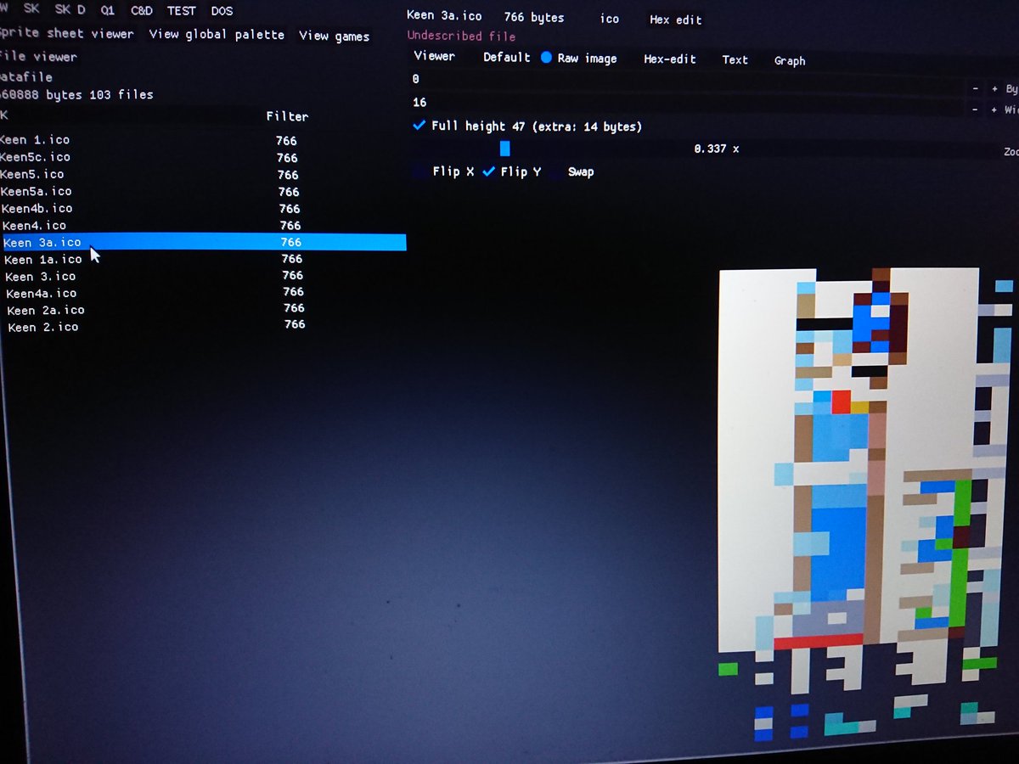Click View games button
The height and width of the screenshot is (764, 1019).
[334, 36]
